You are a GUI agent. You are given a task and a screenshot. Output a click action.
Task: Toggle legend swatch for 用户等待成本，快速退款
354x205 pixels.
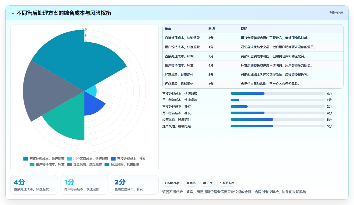click(x=69, y=159)
